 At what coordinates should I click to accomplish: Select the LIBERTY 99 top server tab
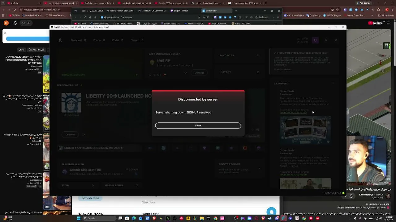(100, 148)
